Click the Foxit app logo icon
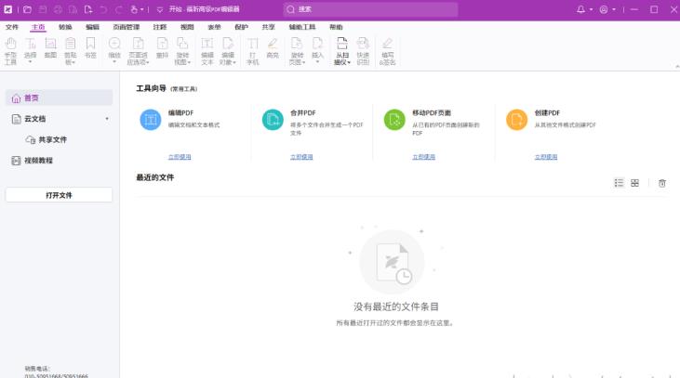This screenshot has height=378, width=680. click(x=7, y=9)
